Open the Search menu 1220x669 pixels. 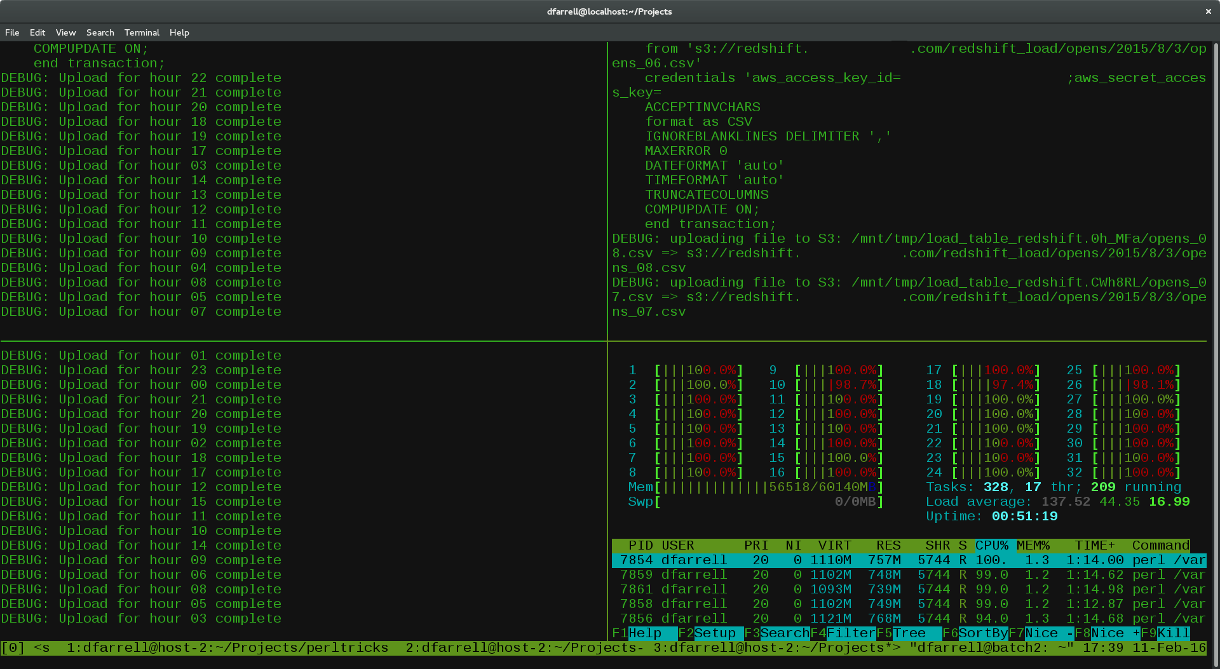pos(100,32)
